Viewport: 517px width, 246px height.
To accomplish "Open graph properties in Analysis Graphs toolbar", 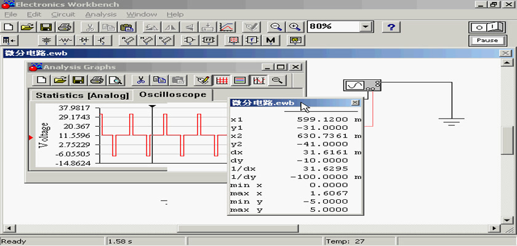I will (202, 80).
